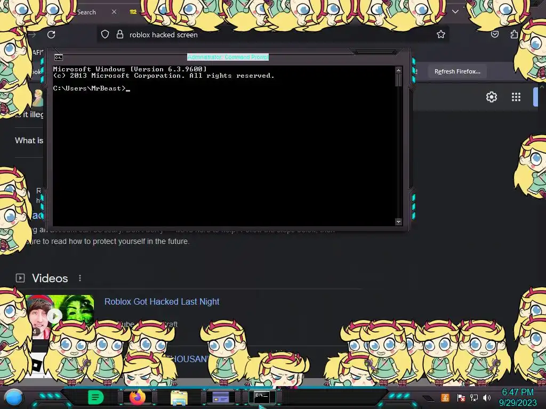Viewport: 546px width, 409px height.
Task: Select the Command Prompt taskbar button
Action: click(262, 396)
